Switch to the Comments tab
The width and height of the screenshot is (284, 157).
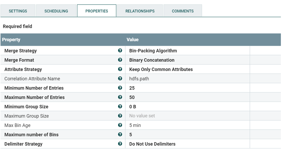coord(183,11)
